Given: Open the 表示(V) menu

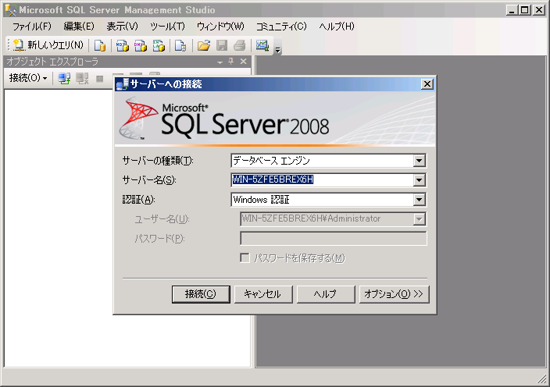Looking at the screenshot, I should pos(122,27).
